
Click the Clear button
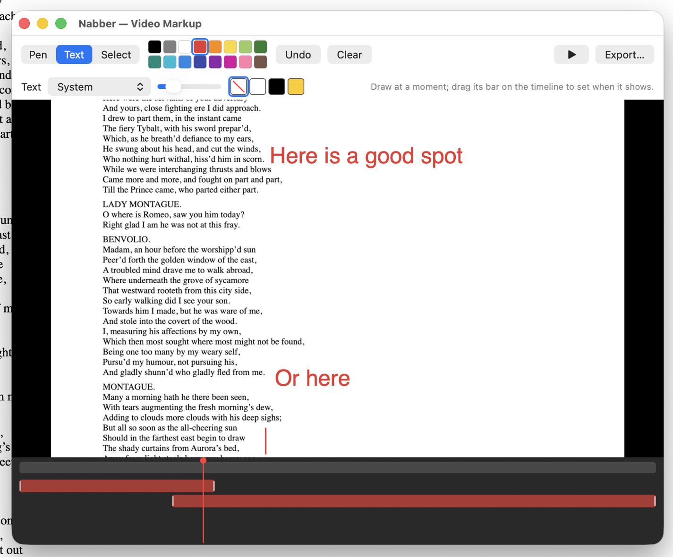[349, 55]
